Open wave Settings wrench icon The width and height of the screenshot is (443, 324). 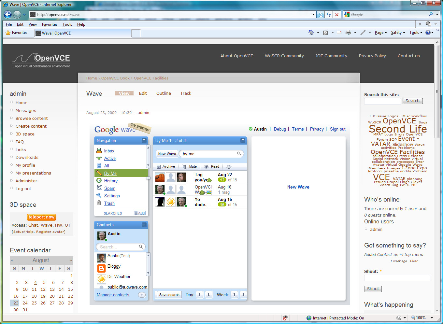click(99, 196)
